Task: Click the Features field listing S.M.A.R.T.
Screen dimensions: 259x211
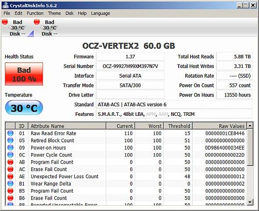Action: pos(174,114)
